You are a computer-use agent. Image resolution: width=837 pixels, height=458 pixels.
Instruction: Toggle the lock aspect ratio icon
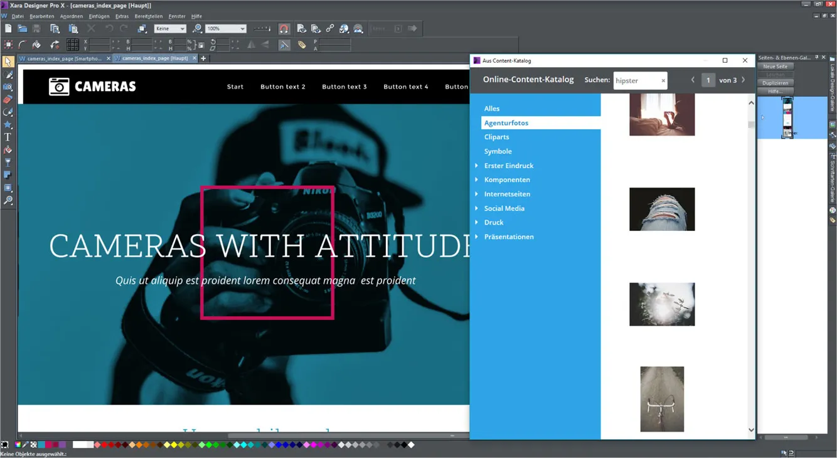201,45
